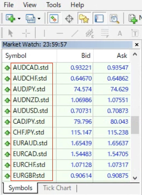Image resolution: width=142 pixels, height=195 pixels.
Task: Click the CHFJPY.std green up-arrow icon
Action: click(x=7, y=133)
